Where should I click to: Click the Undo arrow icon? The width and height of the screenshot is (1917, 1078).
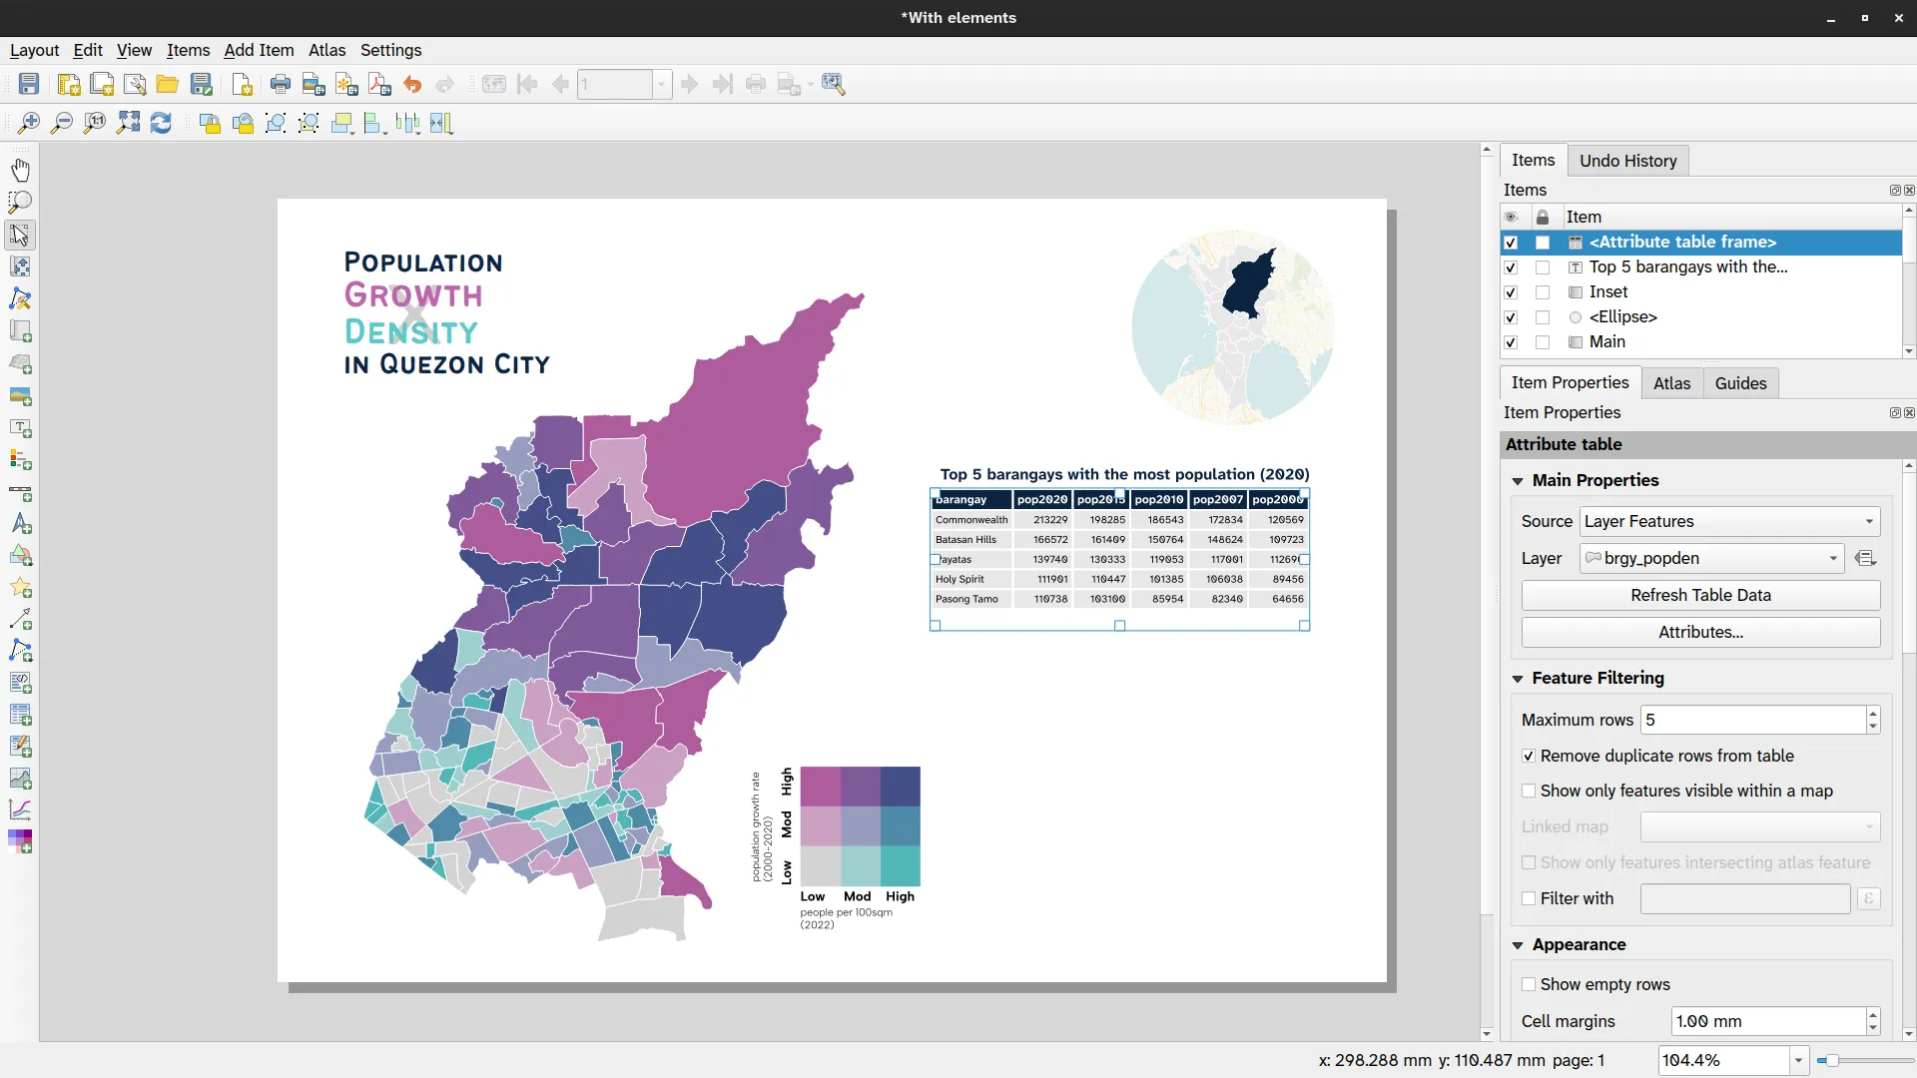(x=412, y=85)
